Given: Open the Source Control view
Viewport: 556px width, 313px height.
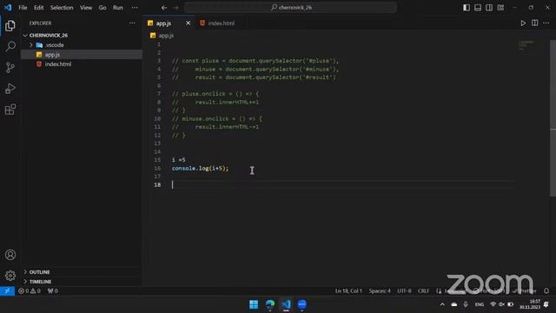Looking at the screenshot, I should tap(10, 68).
